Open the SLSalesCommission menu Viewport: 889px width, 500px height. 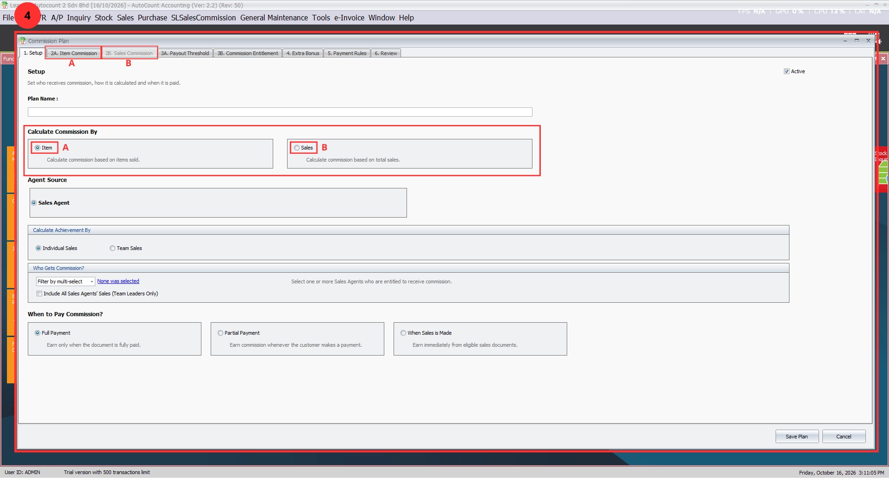click(203, 18)
